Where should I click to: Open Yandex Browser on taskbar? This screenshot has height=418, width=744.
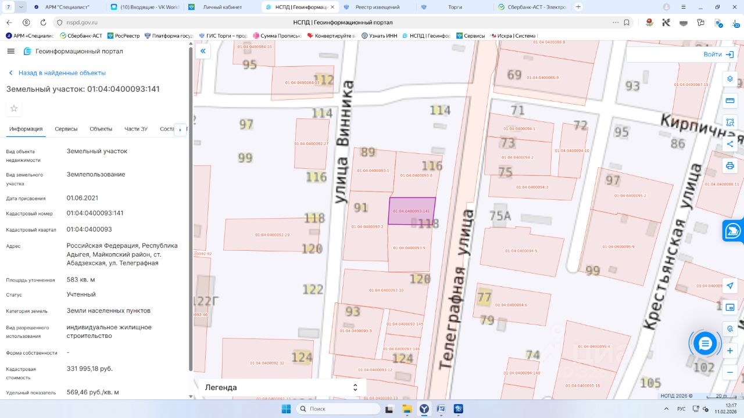(x=424, y=409)
